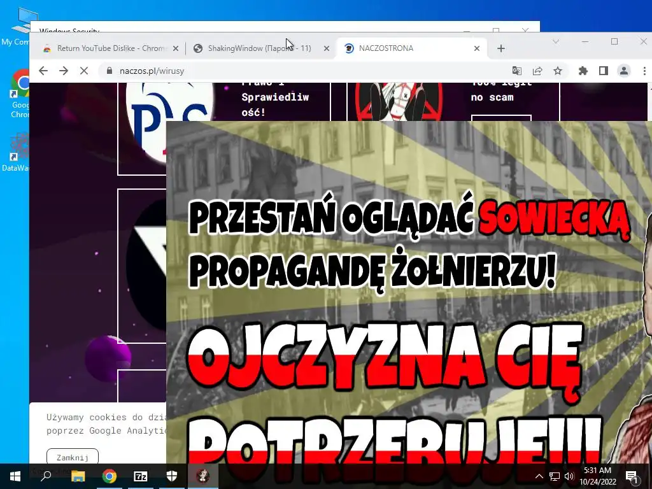Select the My Computer desktop icon
Image resolution: width=652 pixels, height=489 pixels.
17,27
